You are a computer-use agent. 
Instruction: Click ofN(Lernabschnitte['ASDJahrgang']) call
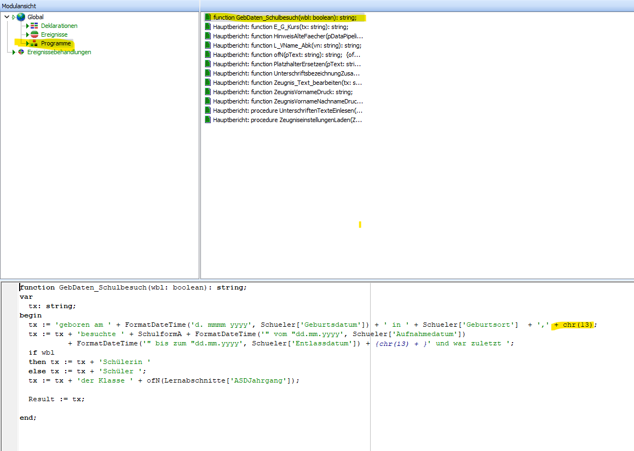[x=221, y=380]
